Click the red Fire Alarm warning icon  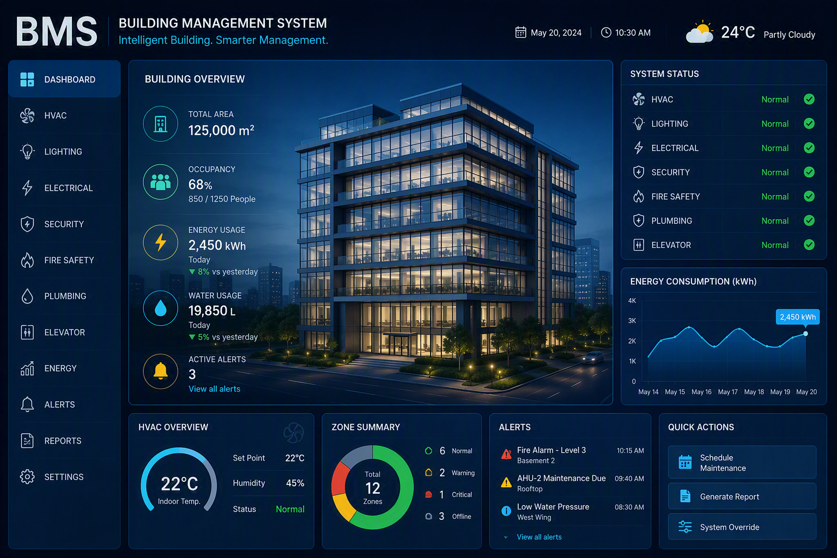pyautogui.click(x=506, y=453)
